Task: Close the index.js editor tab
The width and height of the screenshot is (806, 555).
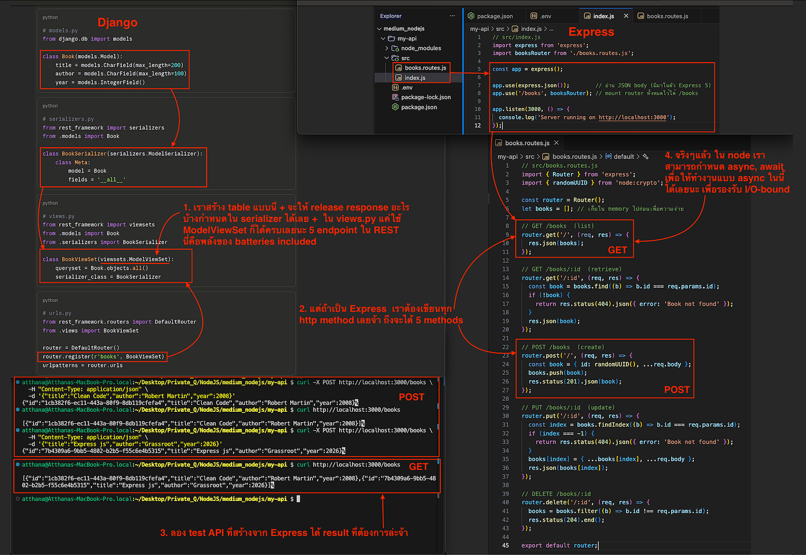Action: click(626, 16)
